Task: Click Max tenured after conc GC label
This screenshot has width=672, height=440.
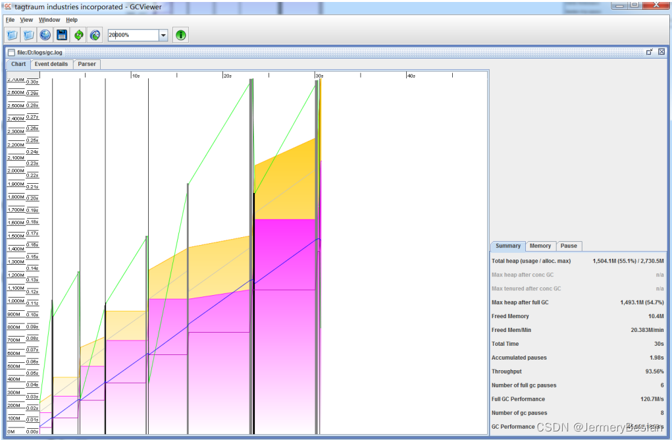Action: 527,289
